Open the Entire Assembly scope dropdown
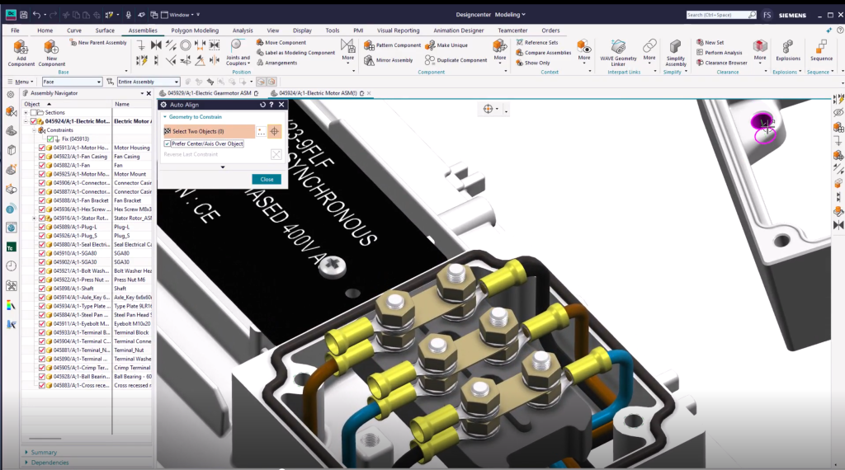The image size is (845, 470). (x=149, y=82)
